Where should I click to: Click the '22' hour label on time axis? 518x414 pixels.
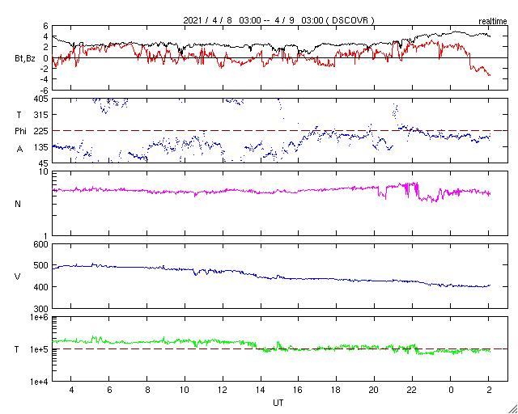click(x=412, y=390)
